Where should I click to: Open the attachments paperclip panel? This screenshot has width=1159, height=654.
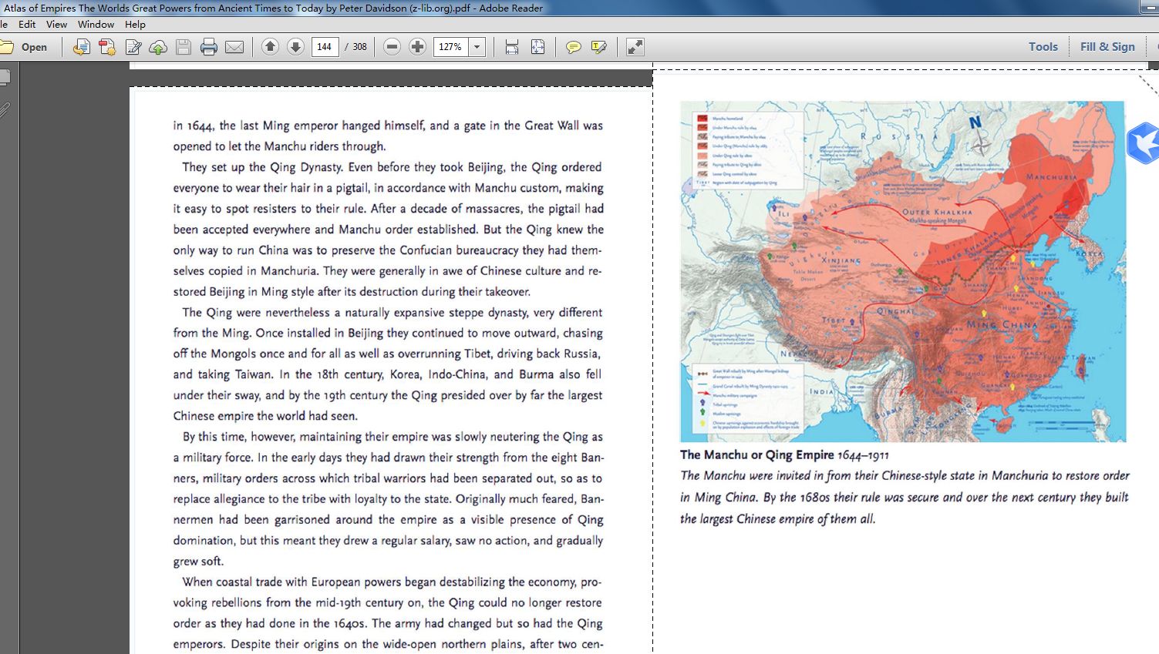click(x=5, y=110)
